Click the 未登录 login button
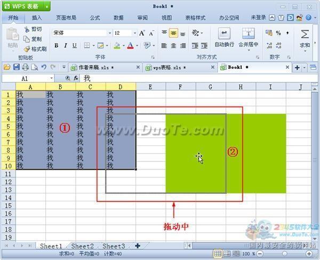The width and height of the screenshot is (320, 260). pyautogui.click(x=258, y=18)
